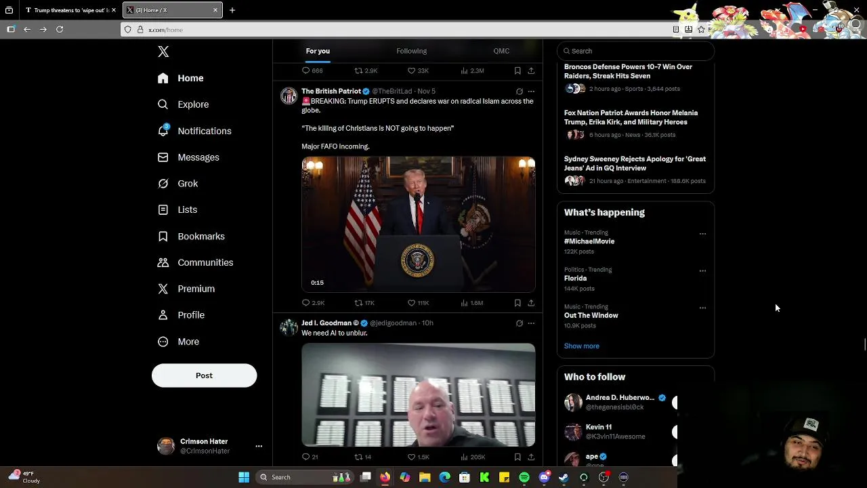Open Communities from the sidebar
The height and width of the screenshot is (488, 867).
tap(194, 262)
